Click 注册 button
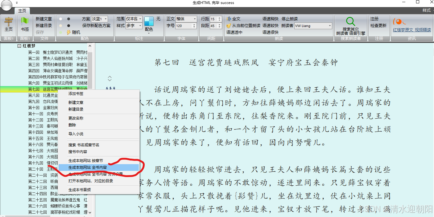 pos(374,19)
